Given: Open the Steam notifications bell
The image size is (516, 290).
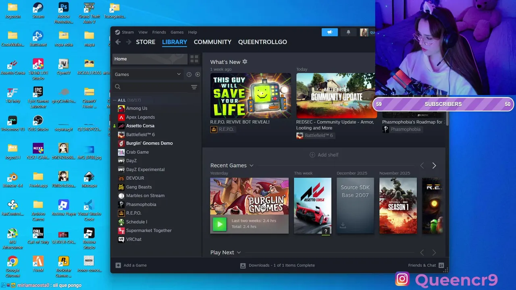Looking at the screenshot, I should [x=348, y=32].
